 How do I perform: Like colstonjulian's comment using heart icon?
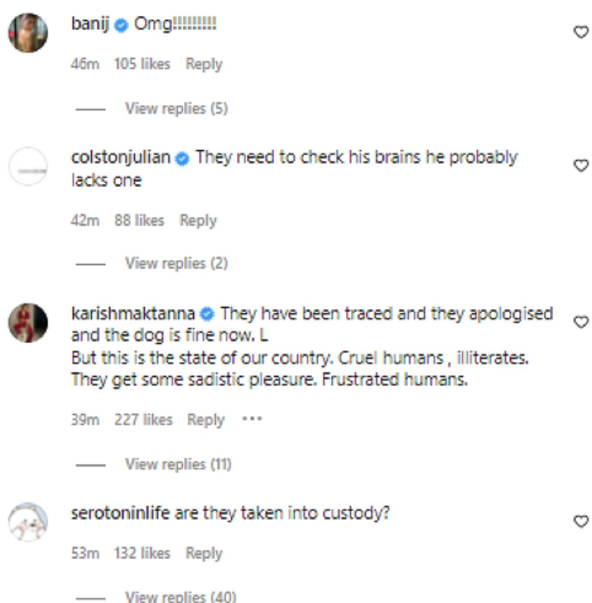coord(581,166)
